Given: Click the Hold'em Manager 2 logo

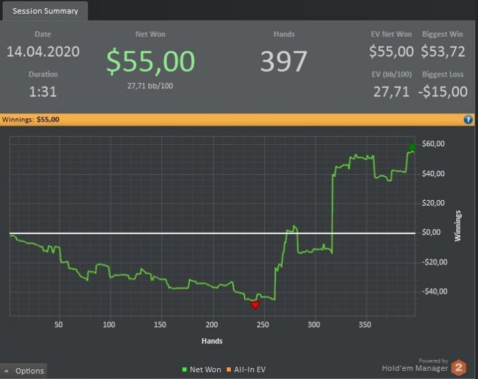Looking at the screenshot, I should pyautogui.click(x=459, y=367).
